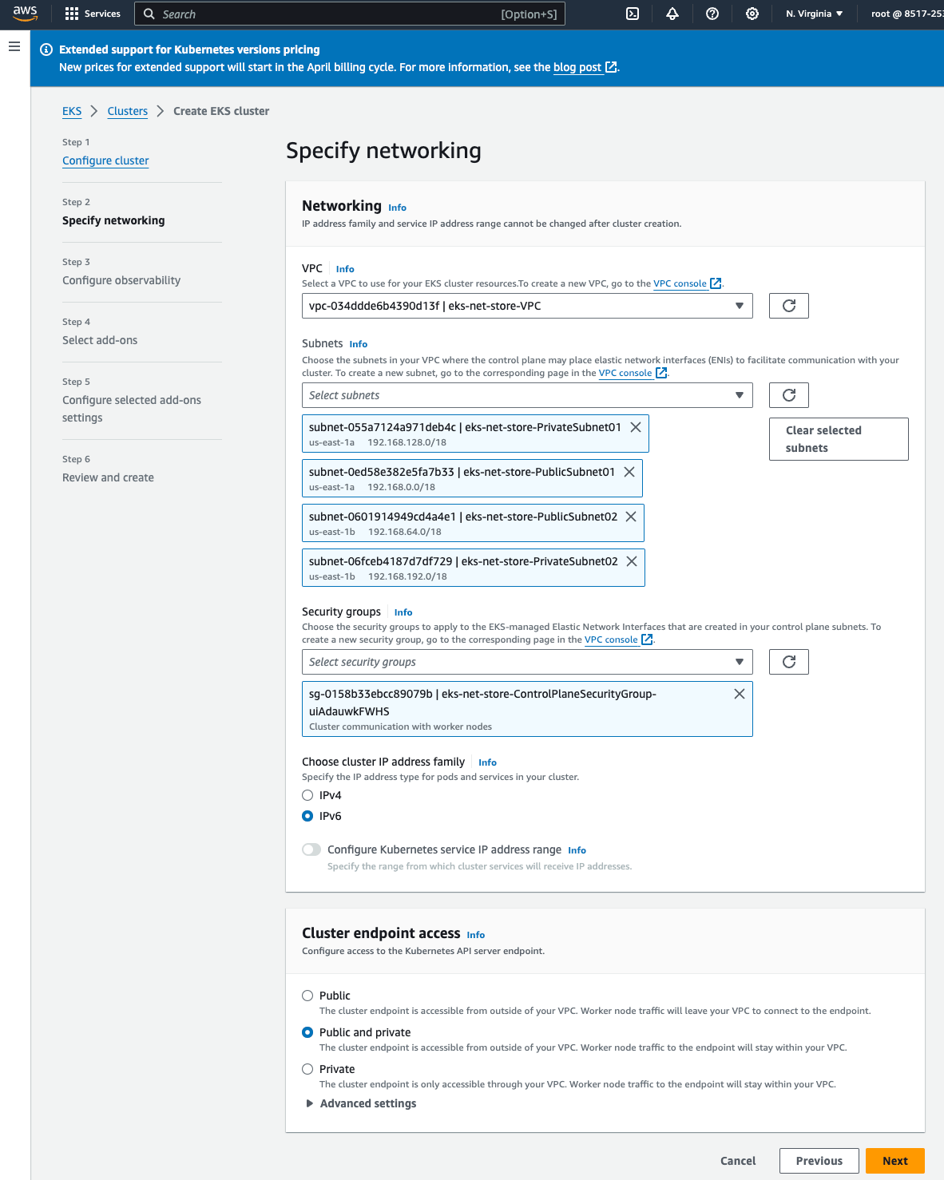Refresh the subnets list

point(789,395)
